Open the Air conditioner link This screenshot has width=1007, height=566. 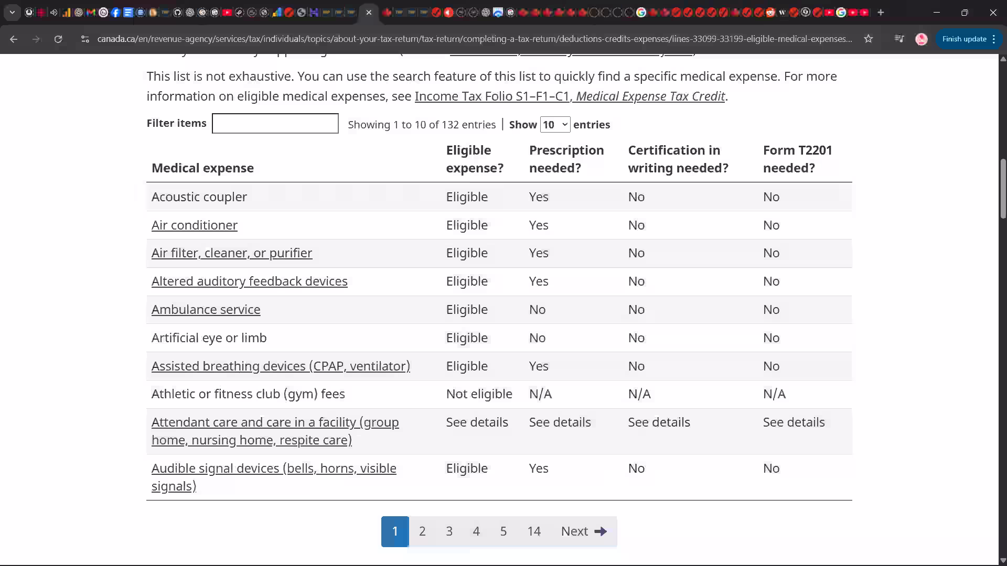[x=194, y=225]
